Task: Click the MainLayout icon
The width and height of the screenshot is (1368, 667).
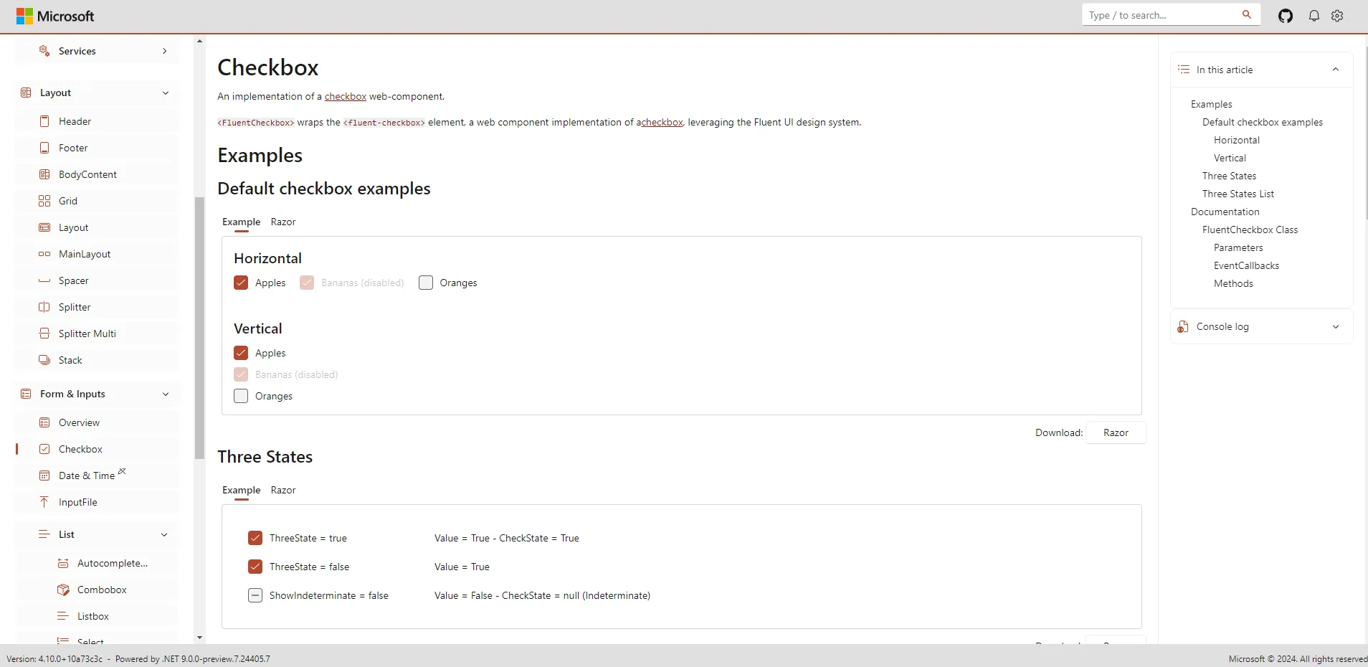Action: tap(44, 254)
